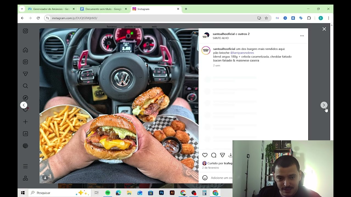Create new post with plus icon
The height and width of the screenshot is (197, 351).
tap(25, 122)
